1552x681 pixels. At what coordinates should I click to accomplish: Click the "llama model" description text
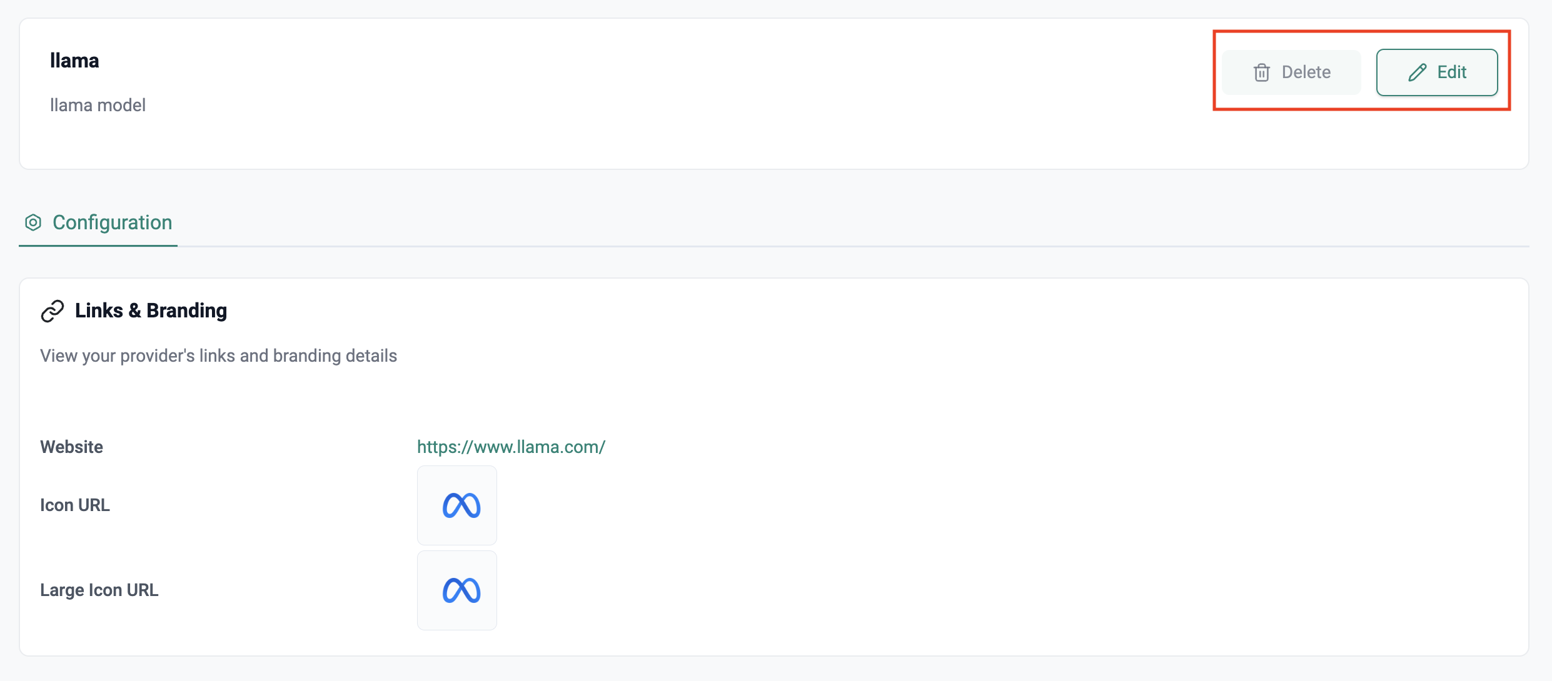click(98, 105)
